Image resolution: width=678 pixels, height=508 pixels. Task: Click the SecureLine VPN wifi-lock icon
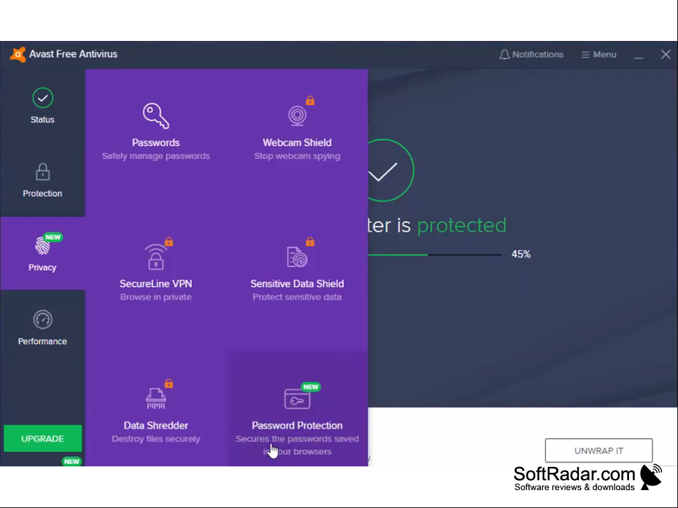[155, 257]
